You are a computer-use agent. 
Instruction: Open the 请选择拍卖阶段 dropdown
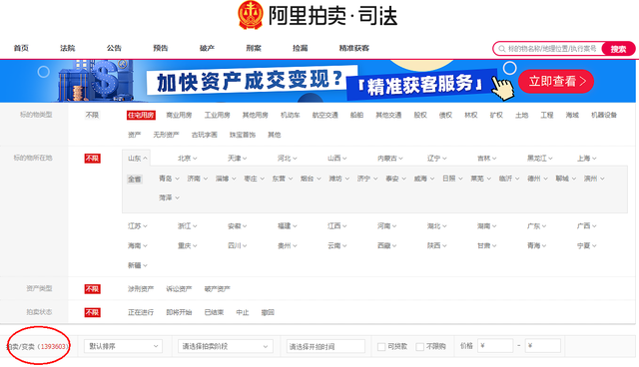tap(225, 346)
